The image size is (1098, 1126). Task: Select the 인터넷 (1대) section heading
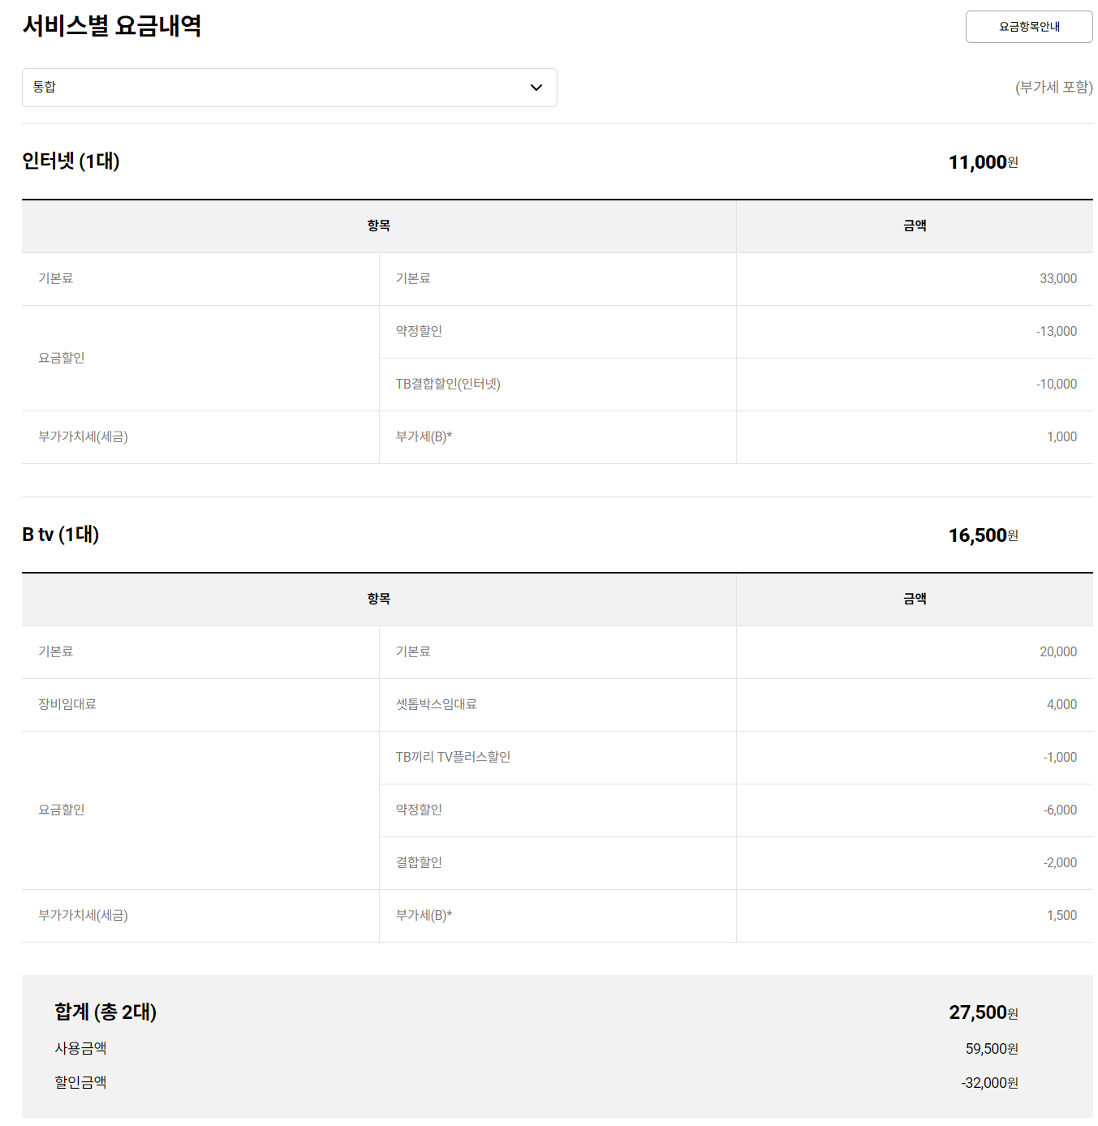(71, 161)
